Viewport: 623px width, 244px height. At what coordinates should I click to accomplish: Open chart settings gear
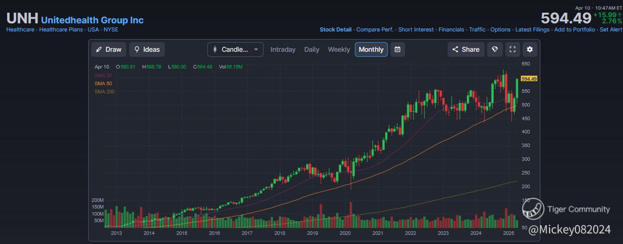(530, 49)
